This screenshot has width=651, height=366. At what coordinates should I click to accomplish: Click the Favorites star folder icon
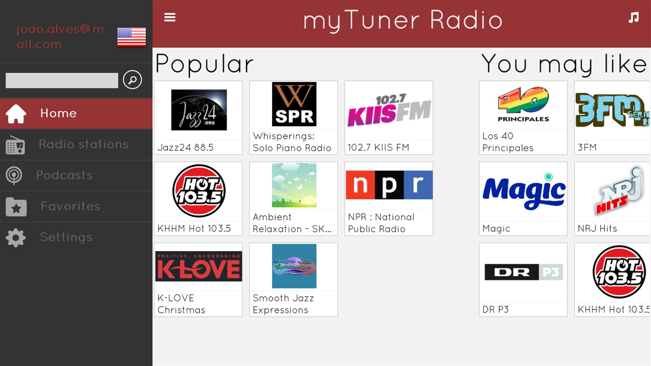[x=16, y=207]
